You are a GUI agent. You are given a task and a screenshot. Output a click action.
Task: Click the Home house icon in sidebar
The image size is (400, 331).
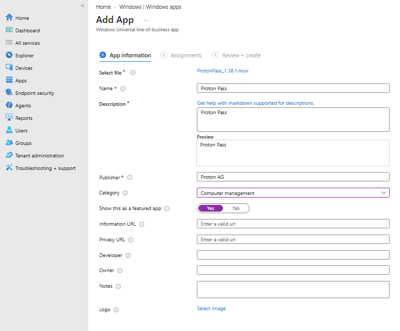point(9,17)
